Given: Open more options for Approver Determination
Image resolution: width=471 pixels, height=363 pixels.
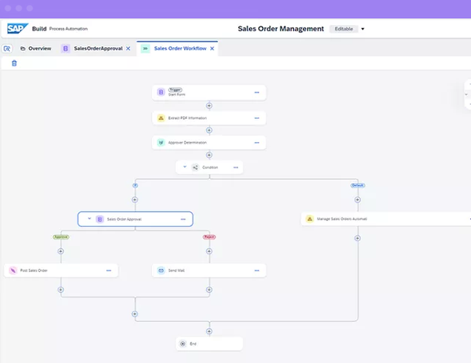Looking at the screenshot, I should point(257,142).
